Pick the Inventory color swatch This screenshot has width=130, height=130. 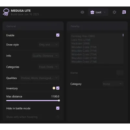[54, 88]
